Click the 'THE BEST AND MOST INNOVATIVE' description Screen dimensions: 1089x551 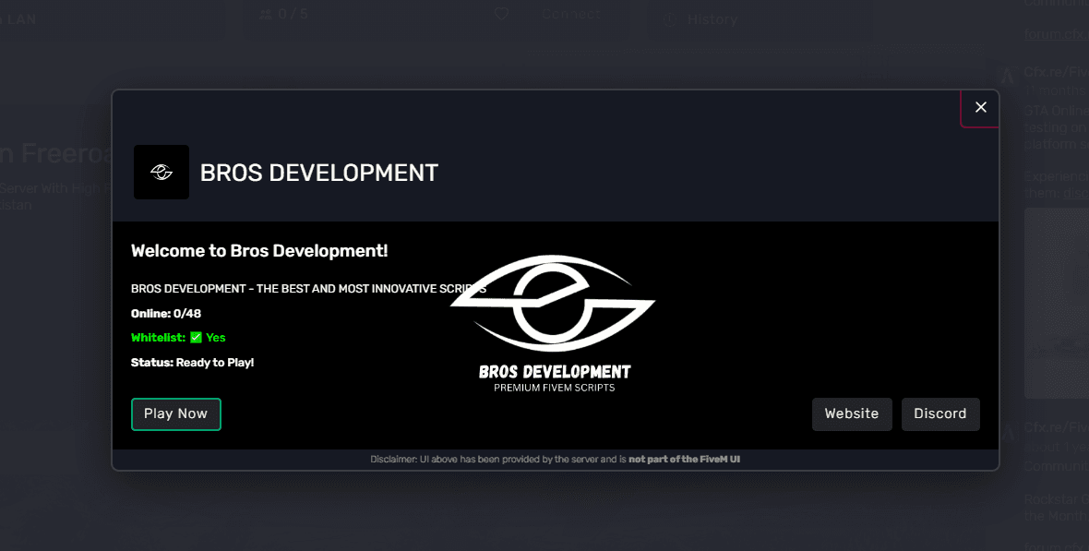pyautogui.click(x=308, y=288)
